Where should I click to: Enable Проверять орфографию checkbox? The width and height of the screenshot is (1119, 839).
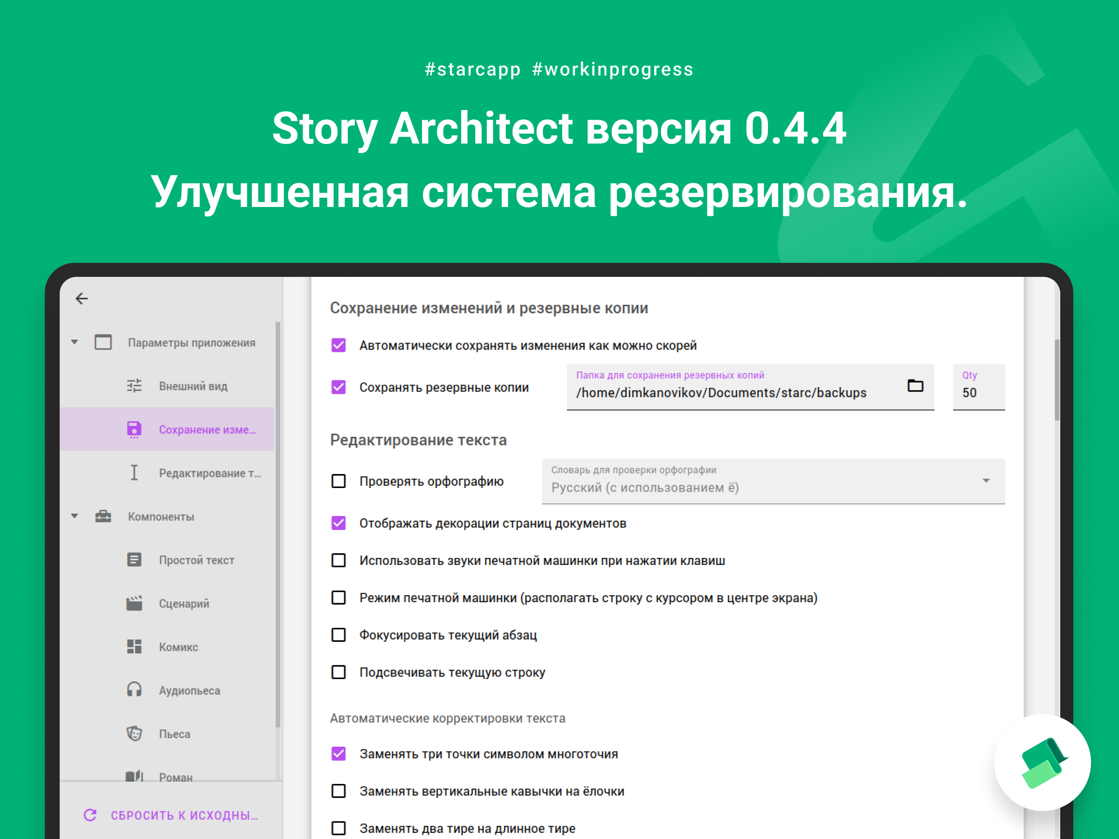pyautogui.click(x=338, y=481)
